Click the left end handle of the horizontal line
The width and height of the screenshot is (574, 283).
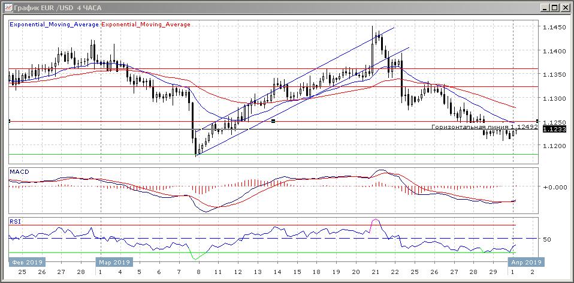click(x=10, y=121)
